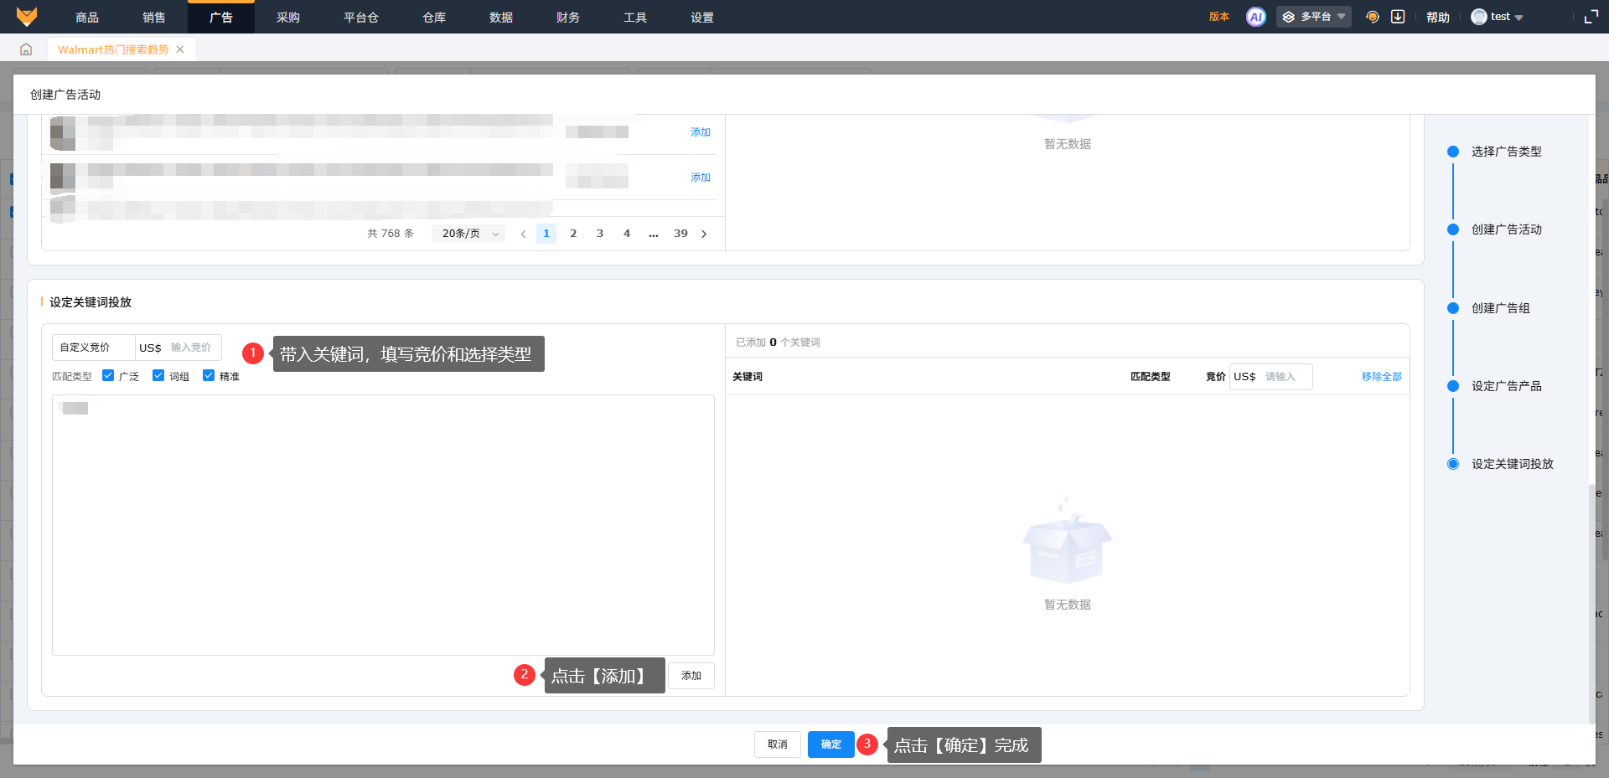Open the download center icon
The image size is (1609, 778).
(1398, 17)
